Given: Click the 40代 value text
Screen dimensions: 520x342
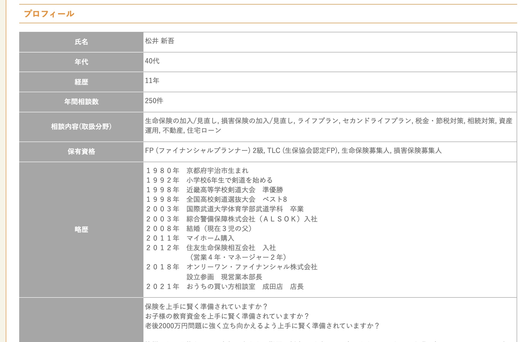Looking at the screenshot, I should (x=152, y=61).
